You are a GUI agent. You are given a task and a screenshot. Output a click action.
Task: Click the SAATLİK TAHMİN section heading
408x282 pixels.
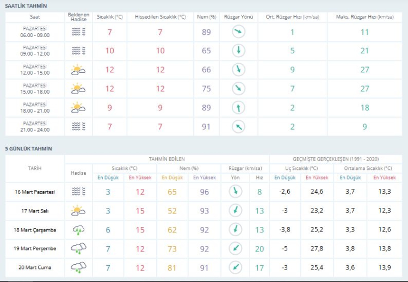[26, 5]
